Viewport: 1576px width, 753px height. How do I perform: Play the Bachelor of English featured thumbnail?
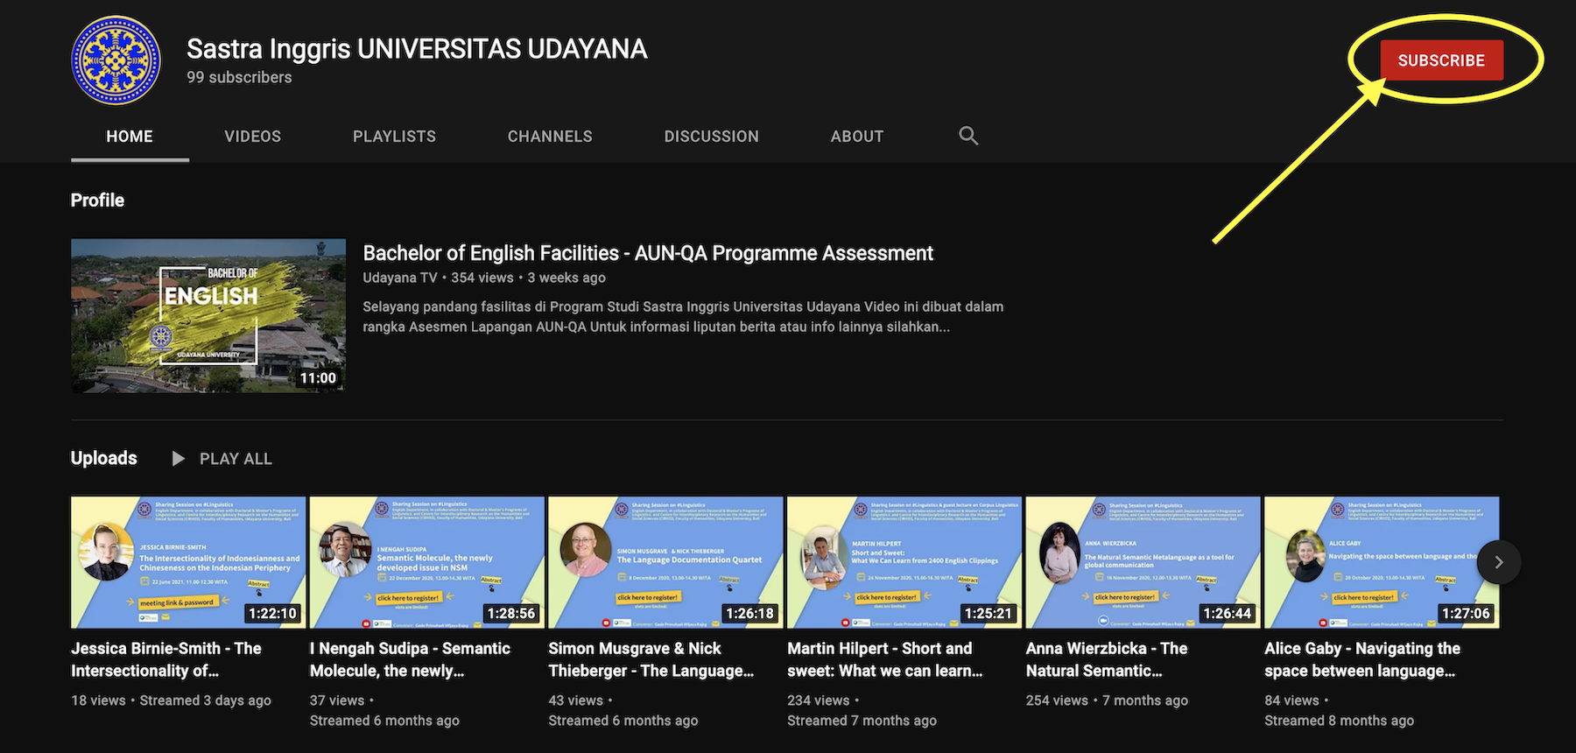point(208,315)
